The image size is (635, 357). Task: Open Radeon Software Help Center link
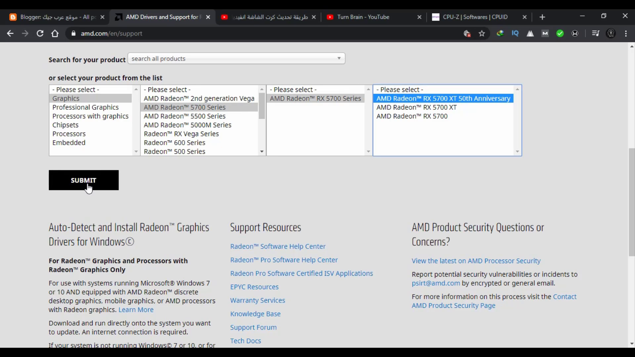[x=278, y=247]
